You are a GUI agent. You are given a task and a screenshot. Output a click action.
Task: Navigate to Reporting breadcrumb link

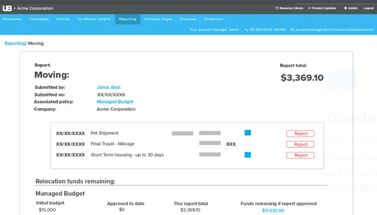pos(15,42)
